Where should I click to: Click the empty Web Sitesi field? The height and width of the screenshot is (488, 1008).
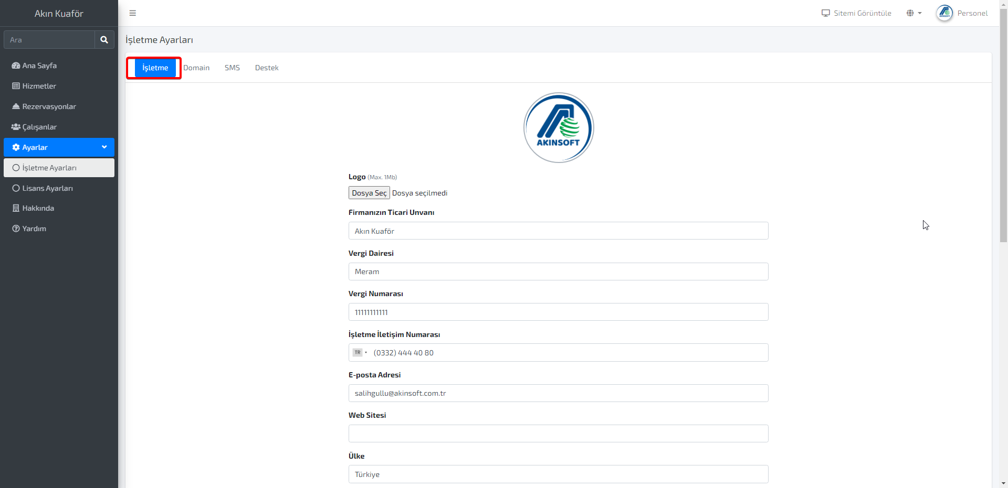(559, 433)
